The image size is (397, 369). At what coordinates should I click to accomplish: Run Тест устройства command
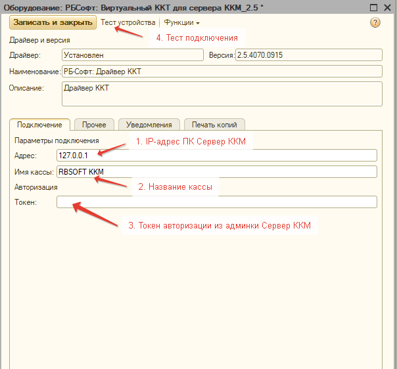128,22
